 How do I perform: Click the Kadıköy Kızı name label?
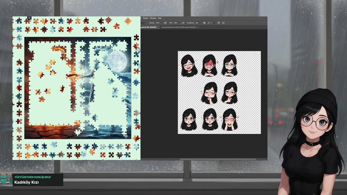tap(27, 182)
